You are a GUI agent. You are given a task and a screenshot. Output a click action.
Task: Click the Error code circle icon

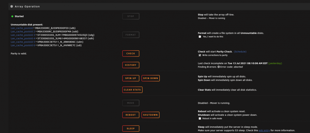(x=219, y=67)
